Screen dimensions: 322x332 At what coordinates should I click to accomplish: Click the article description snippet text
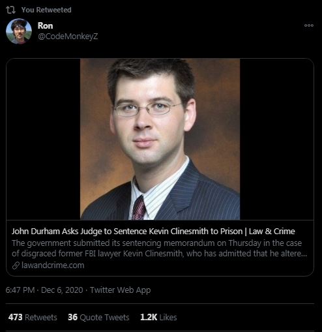[160, 248]
